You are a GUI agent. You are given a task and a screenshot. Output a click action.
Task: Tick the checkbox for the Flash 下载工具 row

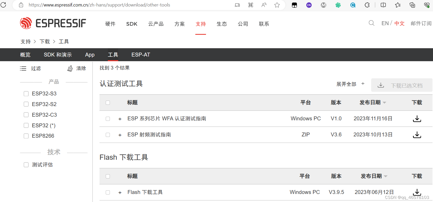pos(108,192)
